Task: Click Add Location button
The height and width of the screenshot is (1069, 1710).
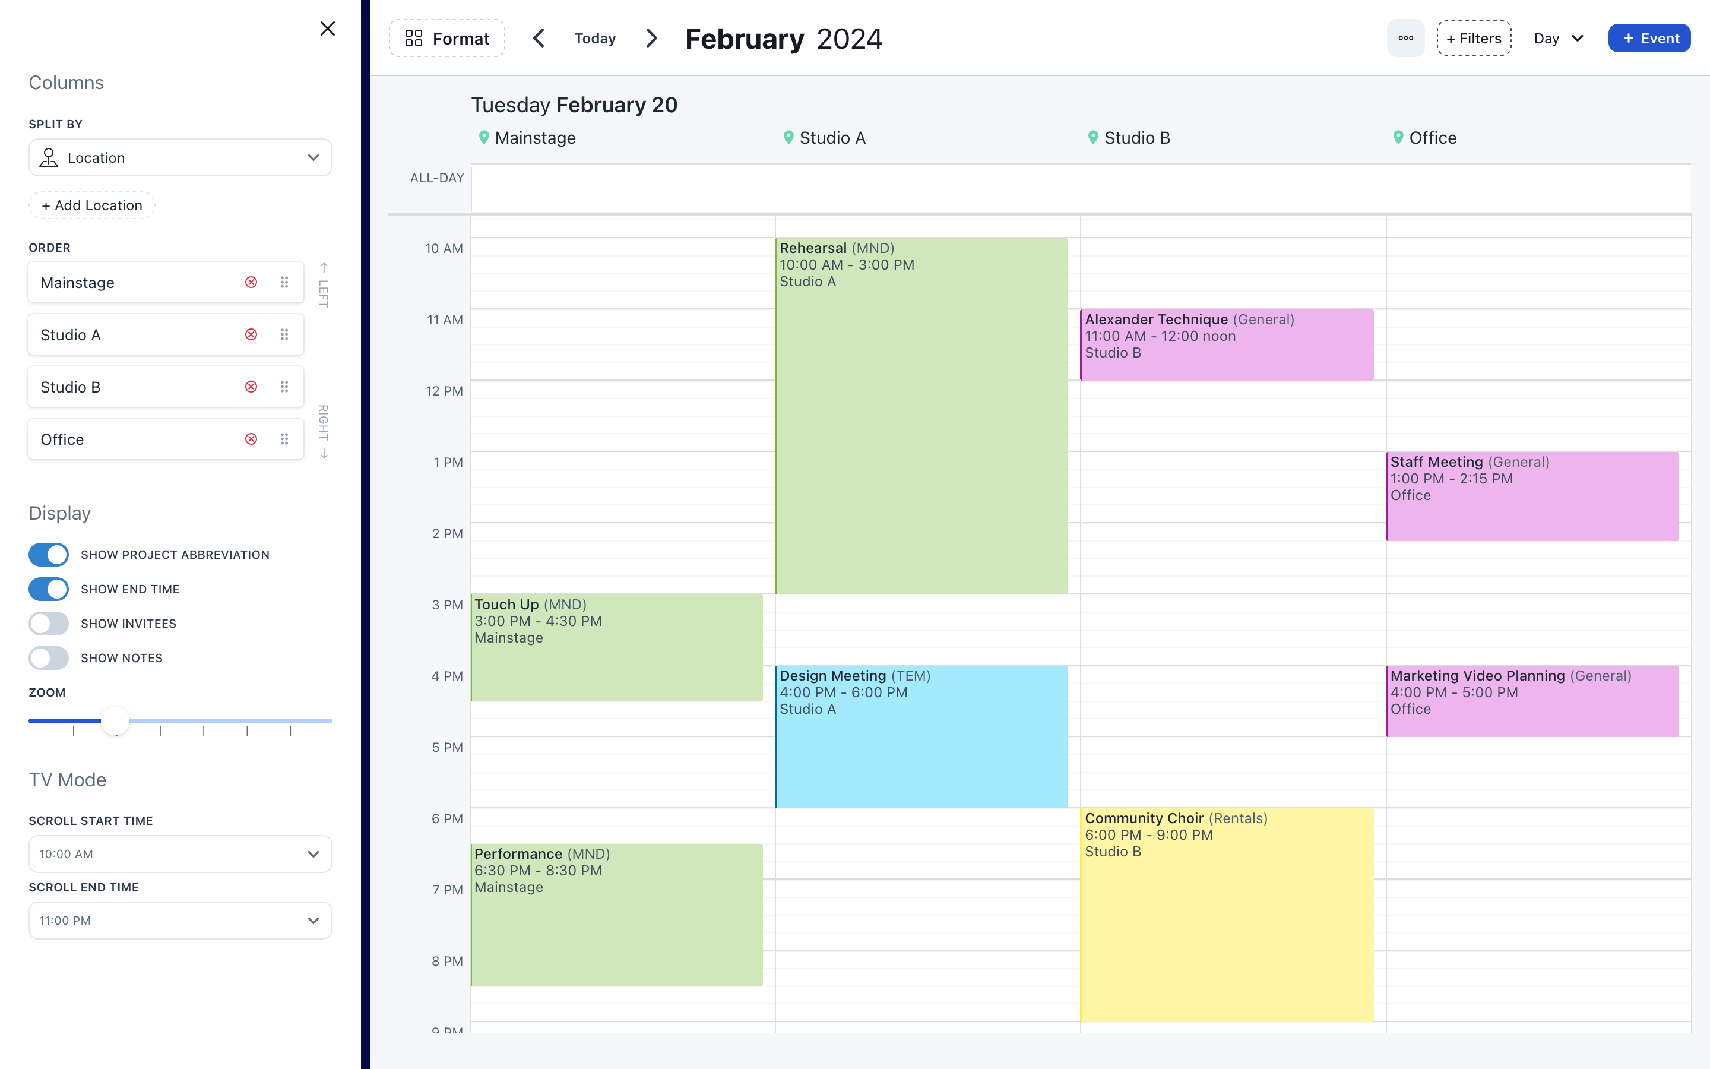Action: coord(92,205)
